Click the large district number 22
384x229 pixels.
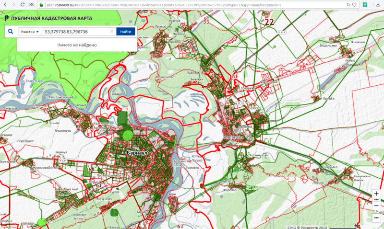click(x=269, y=22)
